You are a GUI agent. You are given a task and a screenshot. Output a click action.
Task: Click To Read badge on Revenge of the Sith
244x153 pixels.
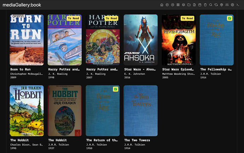187,18
